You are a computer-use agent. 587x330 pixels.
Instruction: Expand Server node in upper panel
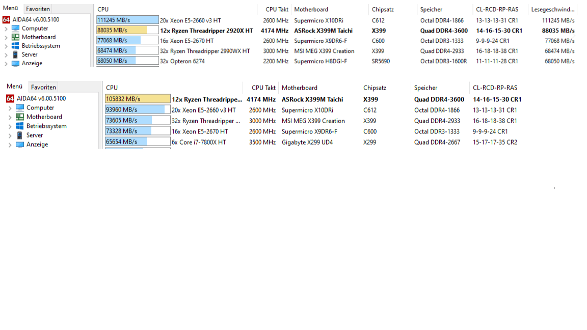click(6, 55)
